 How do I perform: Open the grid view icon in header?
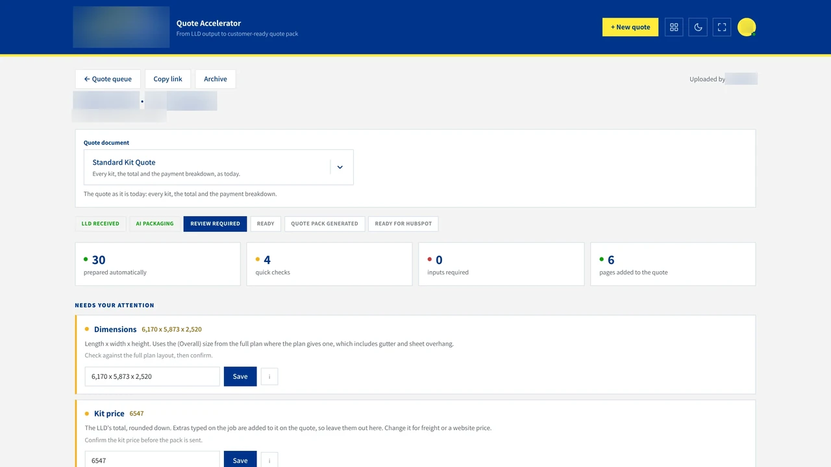674,27
